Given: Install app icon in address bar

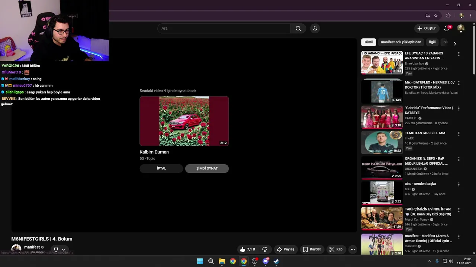Looking at the screenshot, I should click(x=428, y=16).
